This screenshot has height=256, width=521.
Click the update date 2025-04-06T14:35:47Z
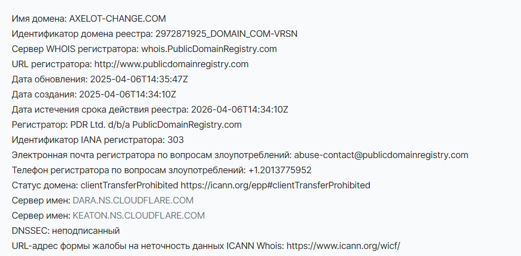click(x=139, y=79)
